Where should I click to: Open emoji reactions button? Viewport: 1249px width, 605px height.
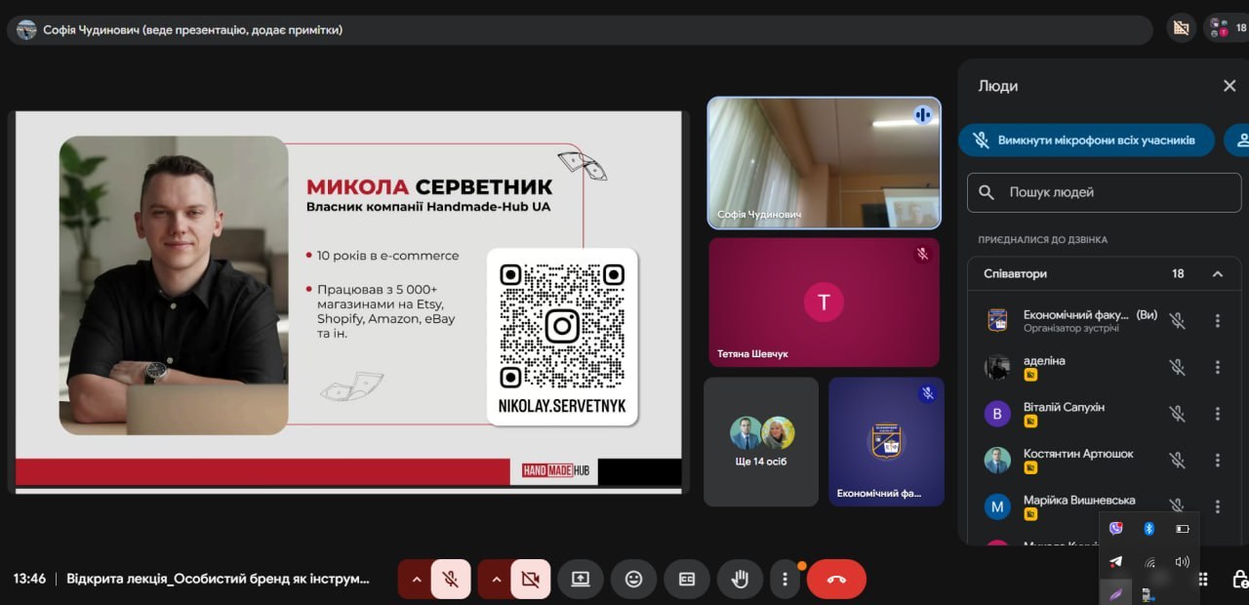coord(633,579)
